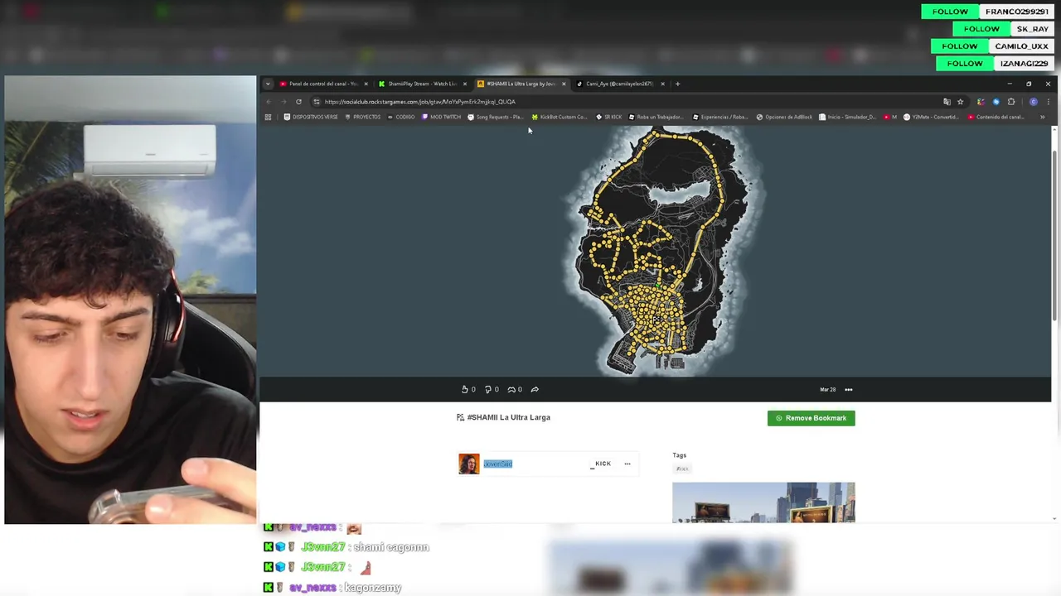The height and width of the screenshot is (596, 1061).
Task: Click the job screenshot thumbnail
Action: [763, 502]
